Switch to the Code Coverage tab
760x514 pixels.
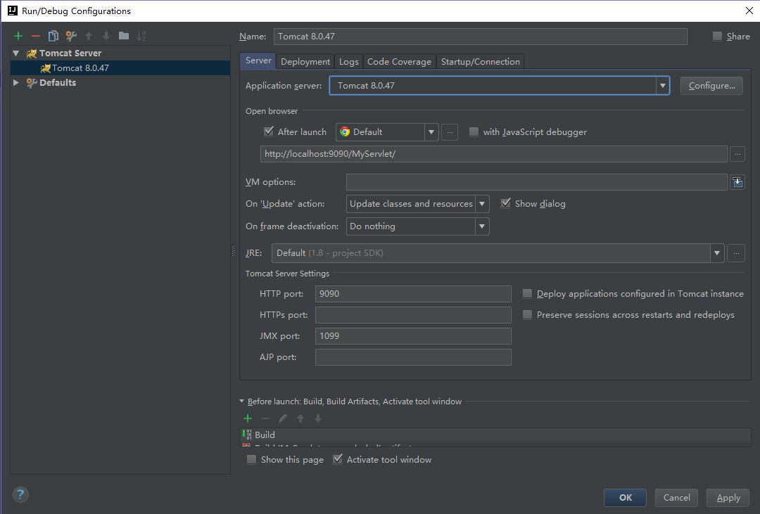click(400, 61)
